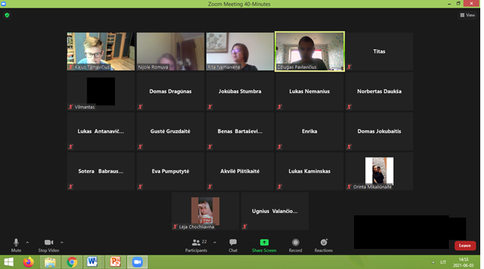Expand video options arrow beside Stop Video
Viewport: 484px width, 269px height.
pos(62,242)
